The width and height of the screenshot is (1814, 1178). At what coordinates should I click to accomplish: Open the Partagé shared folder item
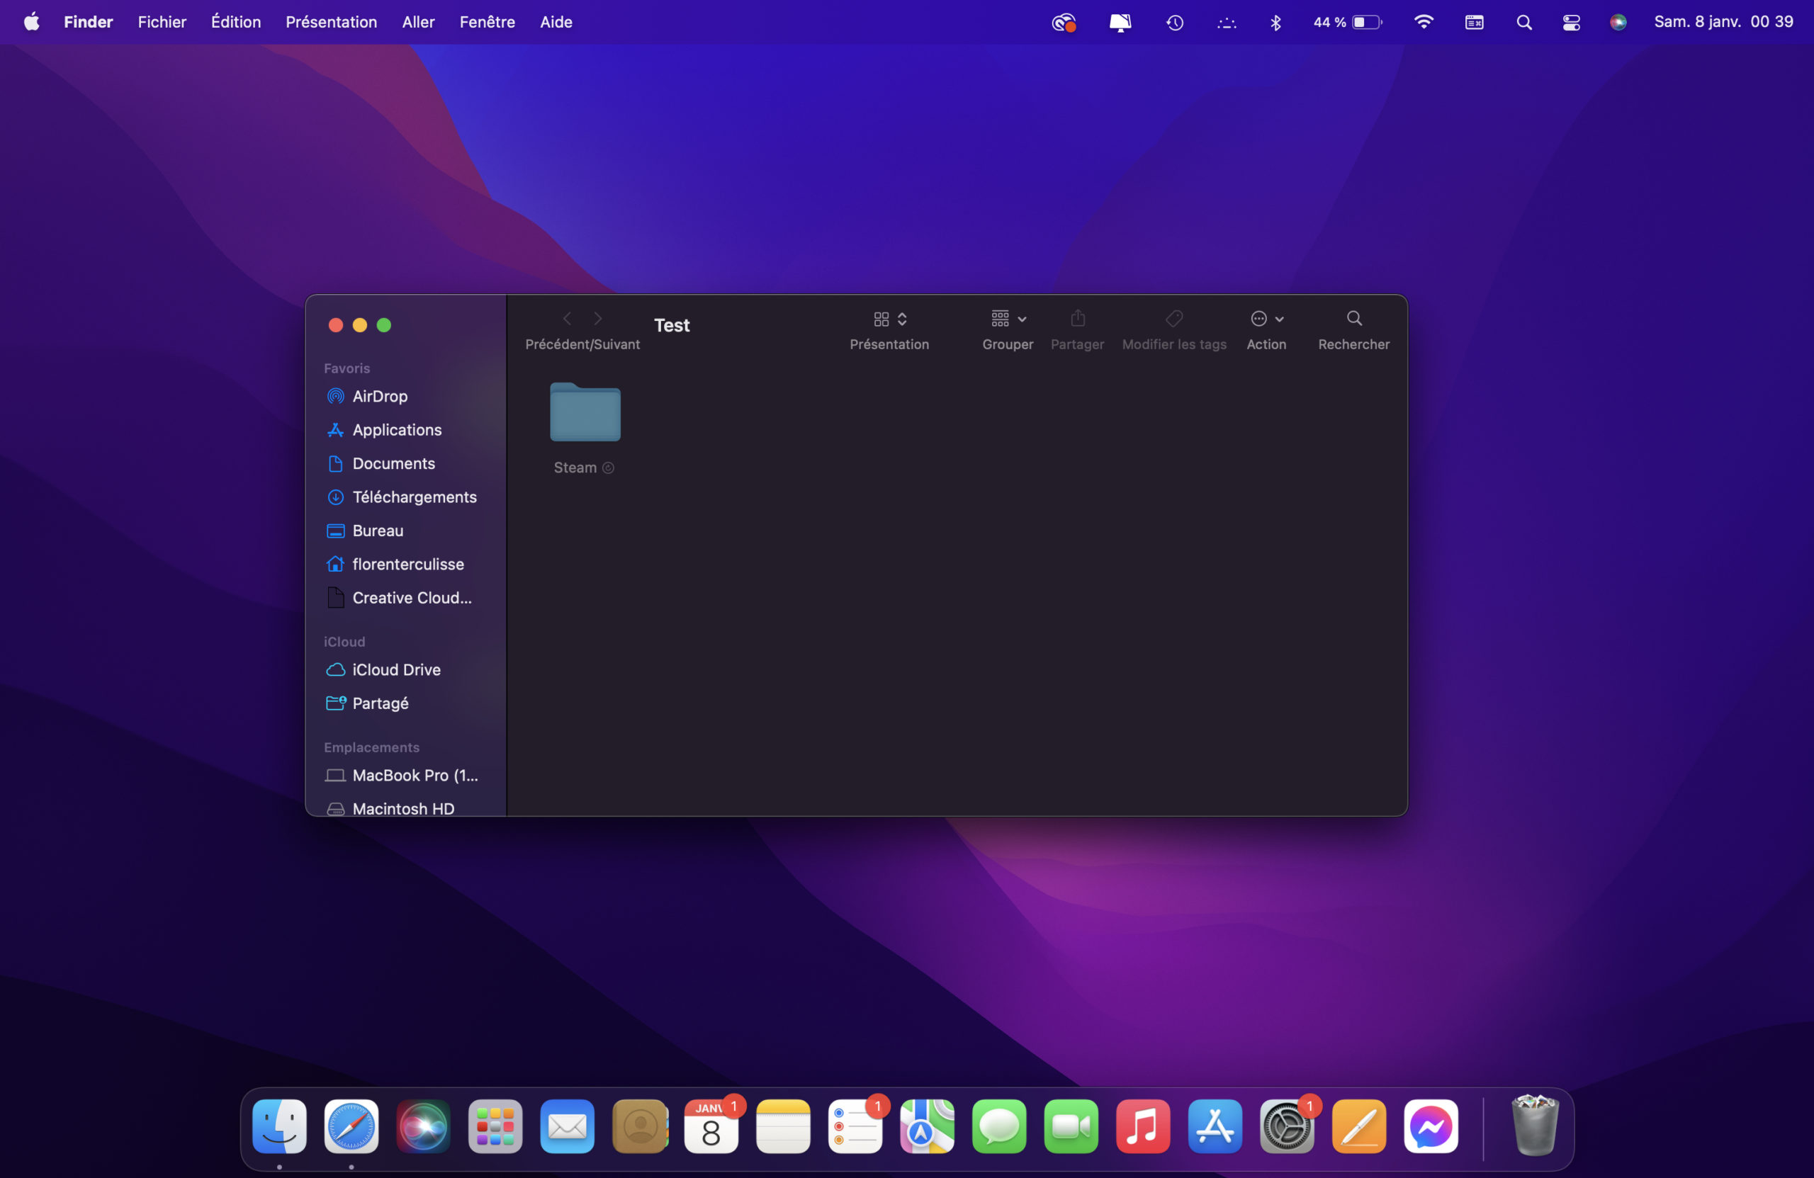click(380, 703)
